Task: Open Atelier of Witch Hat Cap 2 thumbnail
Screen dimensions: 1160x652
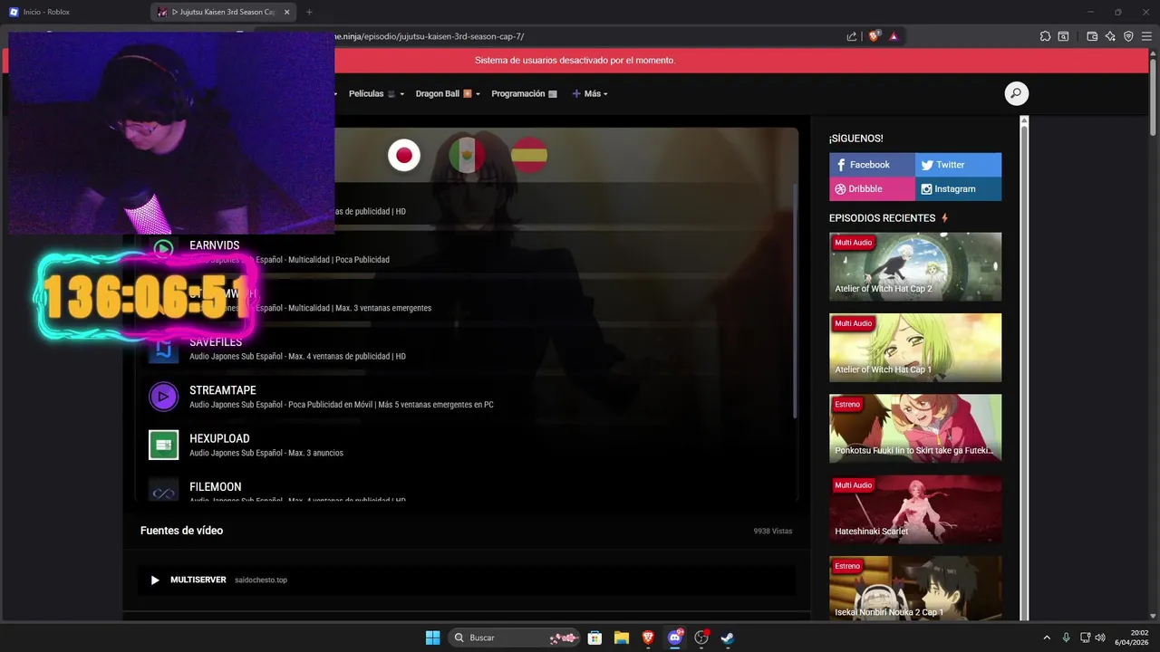Action: [915, 266]
